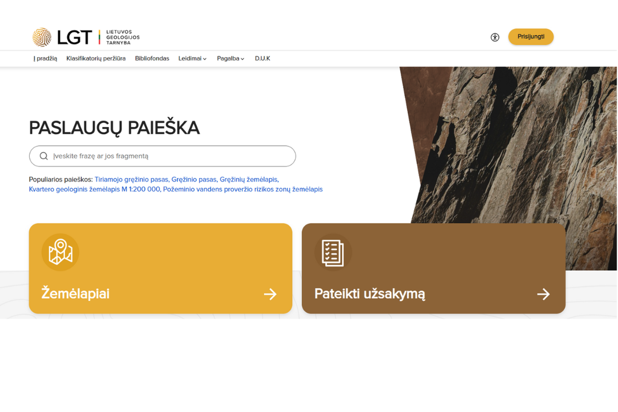
Task: Open Kvartero geologinis žemėlapis M 1:200 000
Action: [95, 189]
